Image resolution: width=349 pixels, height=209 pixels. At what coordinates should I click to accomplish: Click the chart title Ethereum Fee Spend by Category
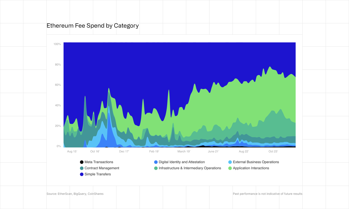93,26
